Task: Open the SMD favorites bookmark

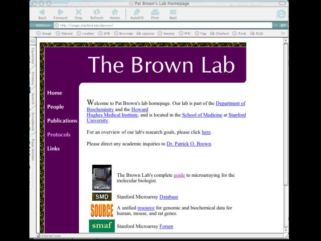Action: point(104,33)
